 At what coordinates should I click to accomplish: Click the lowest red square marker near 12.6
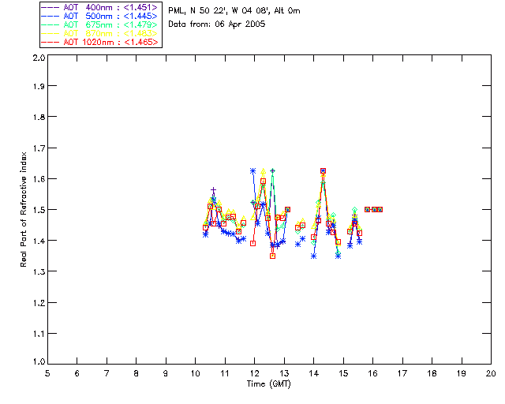(x=273, y=256)
